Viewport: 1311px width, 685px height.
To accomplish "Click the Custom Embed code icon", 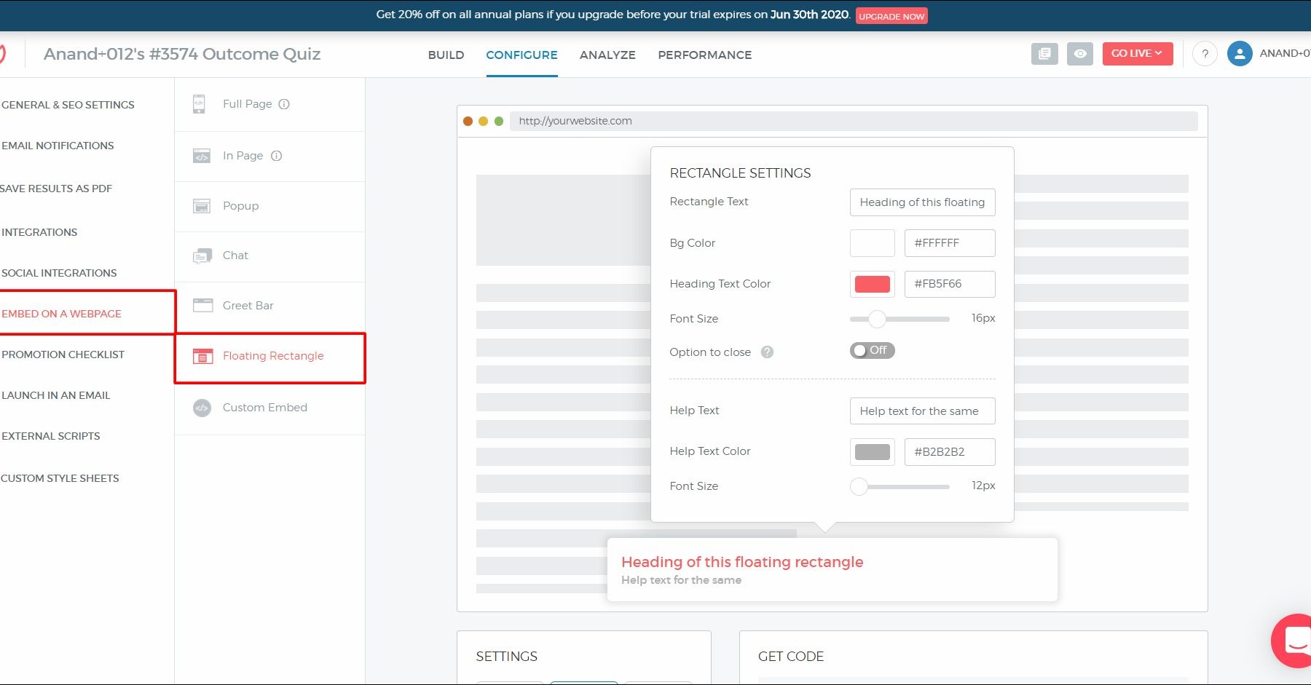I will click(x=202, y=408).
